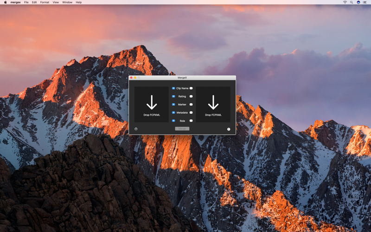Viewport: 371px width, 232px height.
Task: Select the left radio button for Role
Action: click(173, 121)
